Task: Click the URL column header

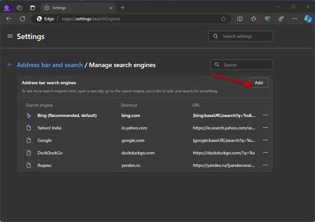Action: pos(196,105)
